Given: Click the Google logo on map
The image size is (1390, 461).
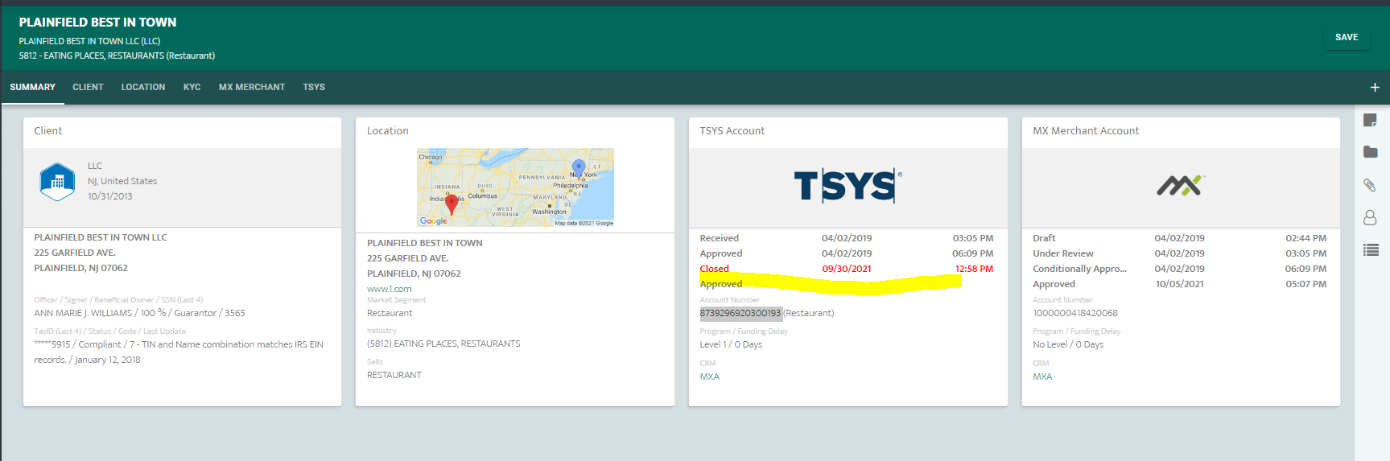Looking at the screenshot, I should coord(433,221).
